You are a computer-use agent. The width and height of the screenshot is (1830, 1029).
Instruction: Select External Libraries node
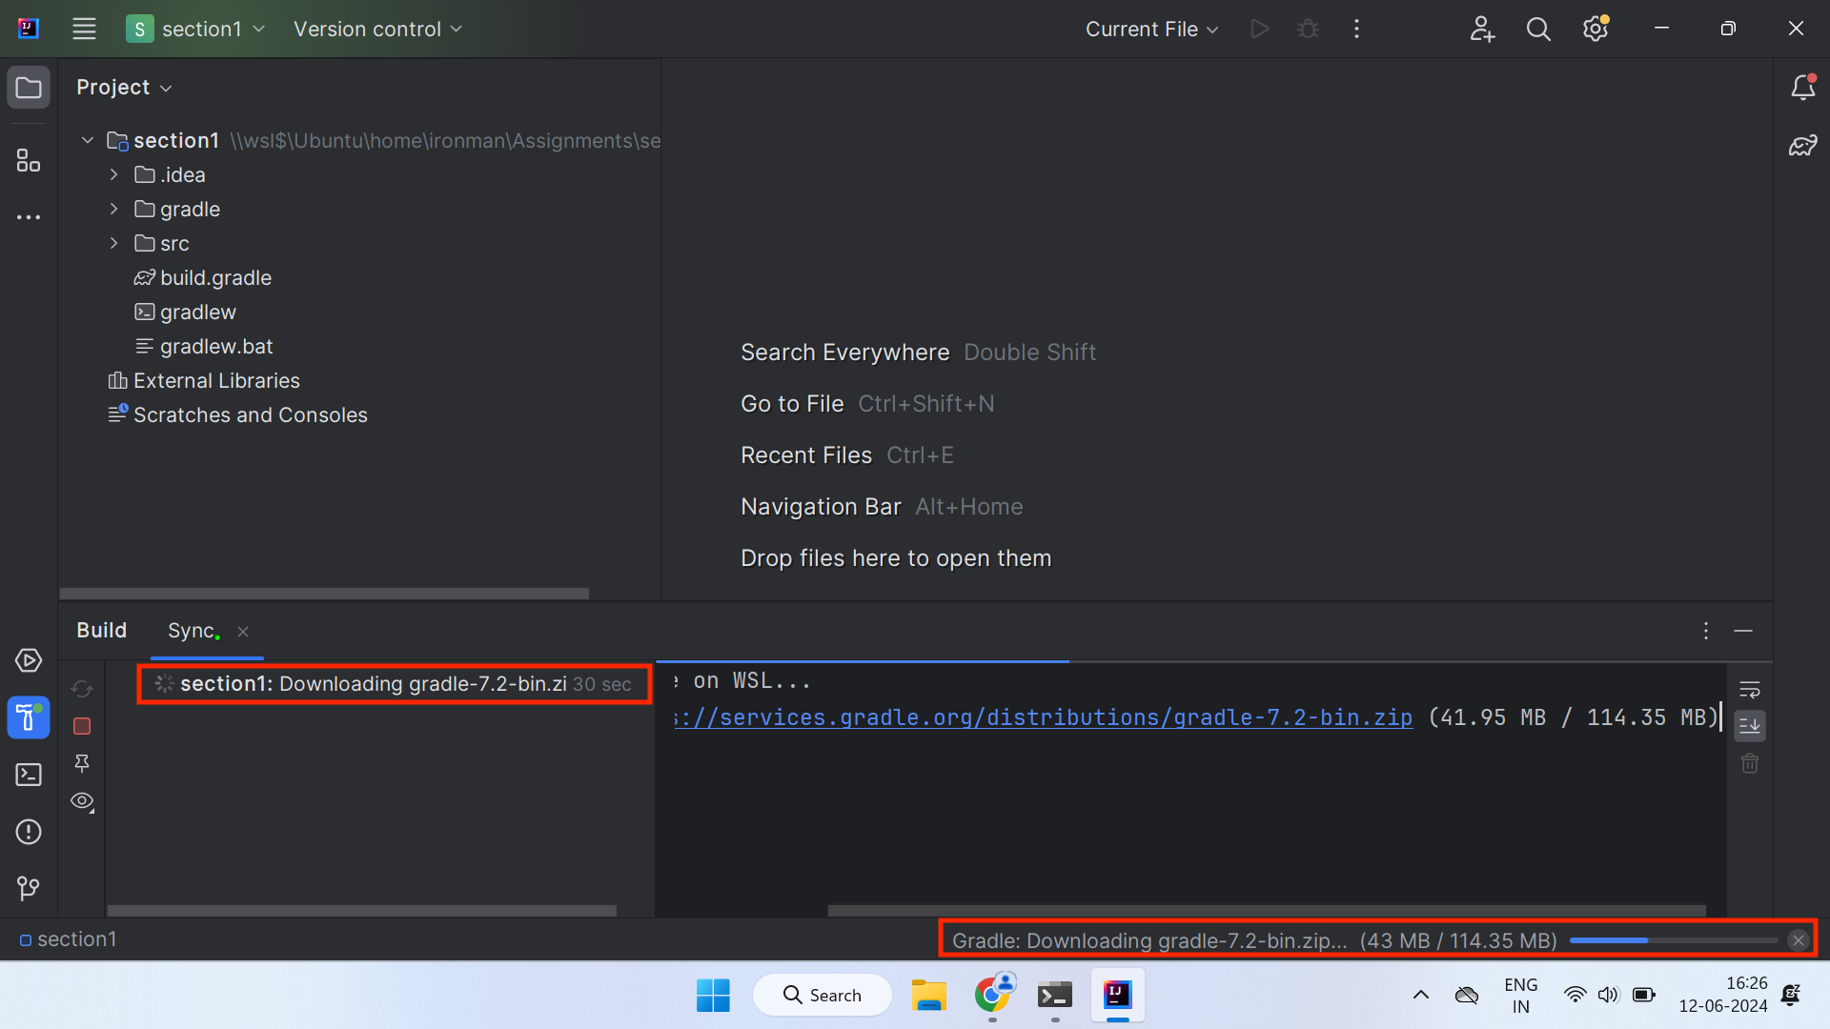tap(204, 380)
